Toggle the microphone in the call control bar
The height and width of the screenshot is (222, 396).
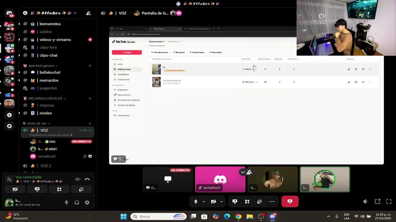196,201
